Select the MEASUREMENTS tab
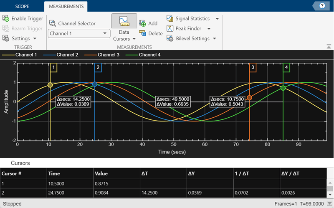The height and width of the screenshot is (208, 334). coord(66,6)
